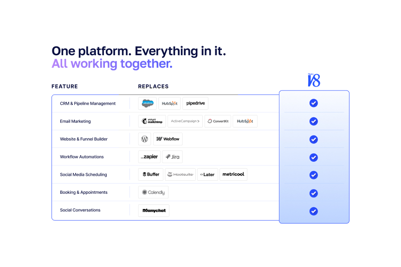Click the 'One platform. Everything in it.' heading
Image resolution: width=401 pixels, height=267 pixels.
pyautogui.click(x=139, y=51)
